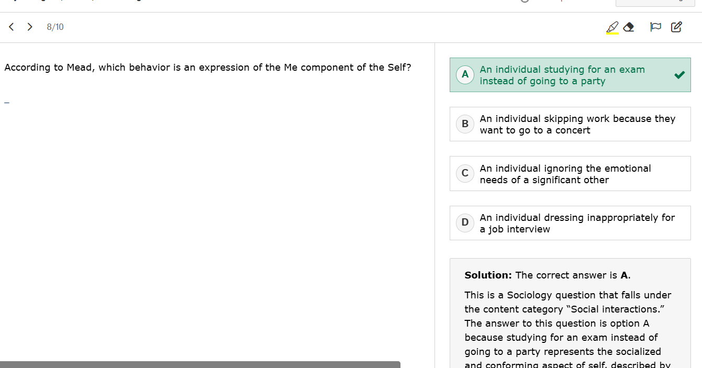Select the circled letter A option
Image resolution: width=702 pixels, height=368 pixels.
pos(465,75)
